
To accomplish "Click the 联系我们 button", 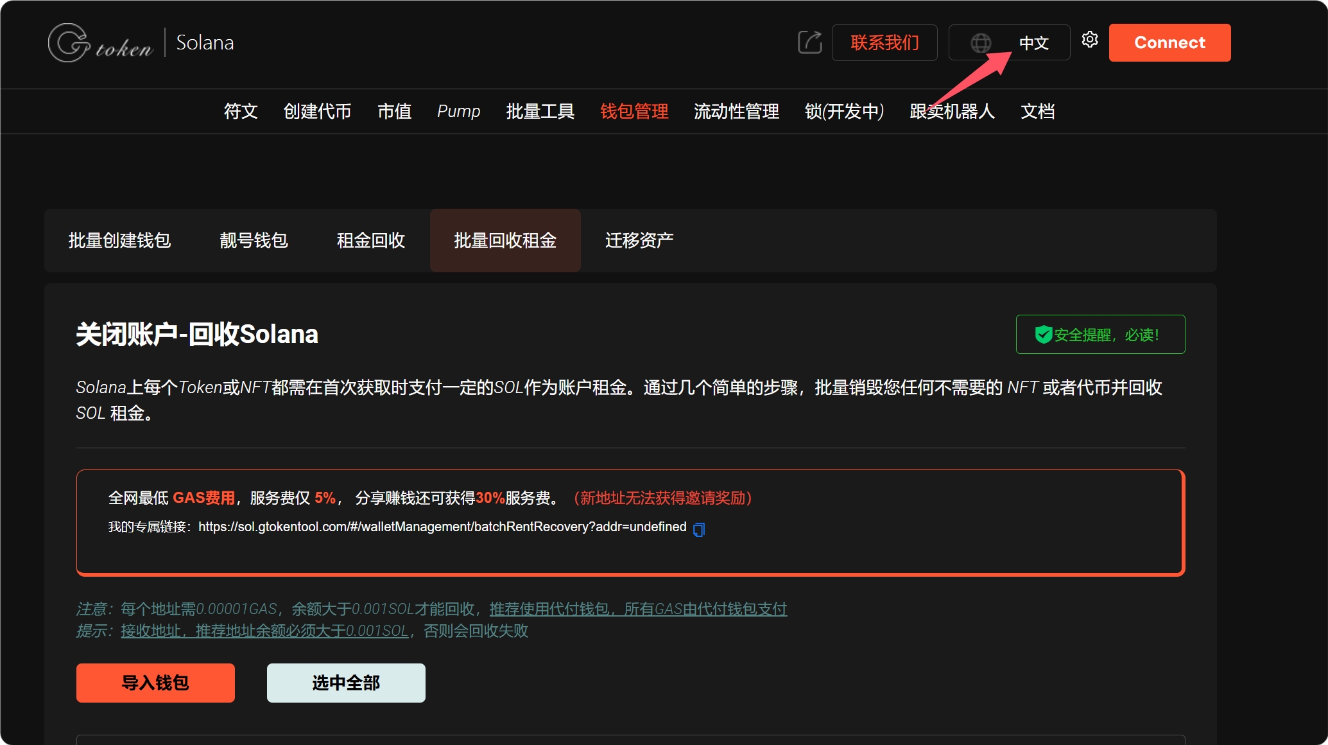I will click(x=884, y=43).
